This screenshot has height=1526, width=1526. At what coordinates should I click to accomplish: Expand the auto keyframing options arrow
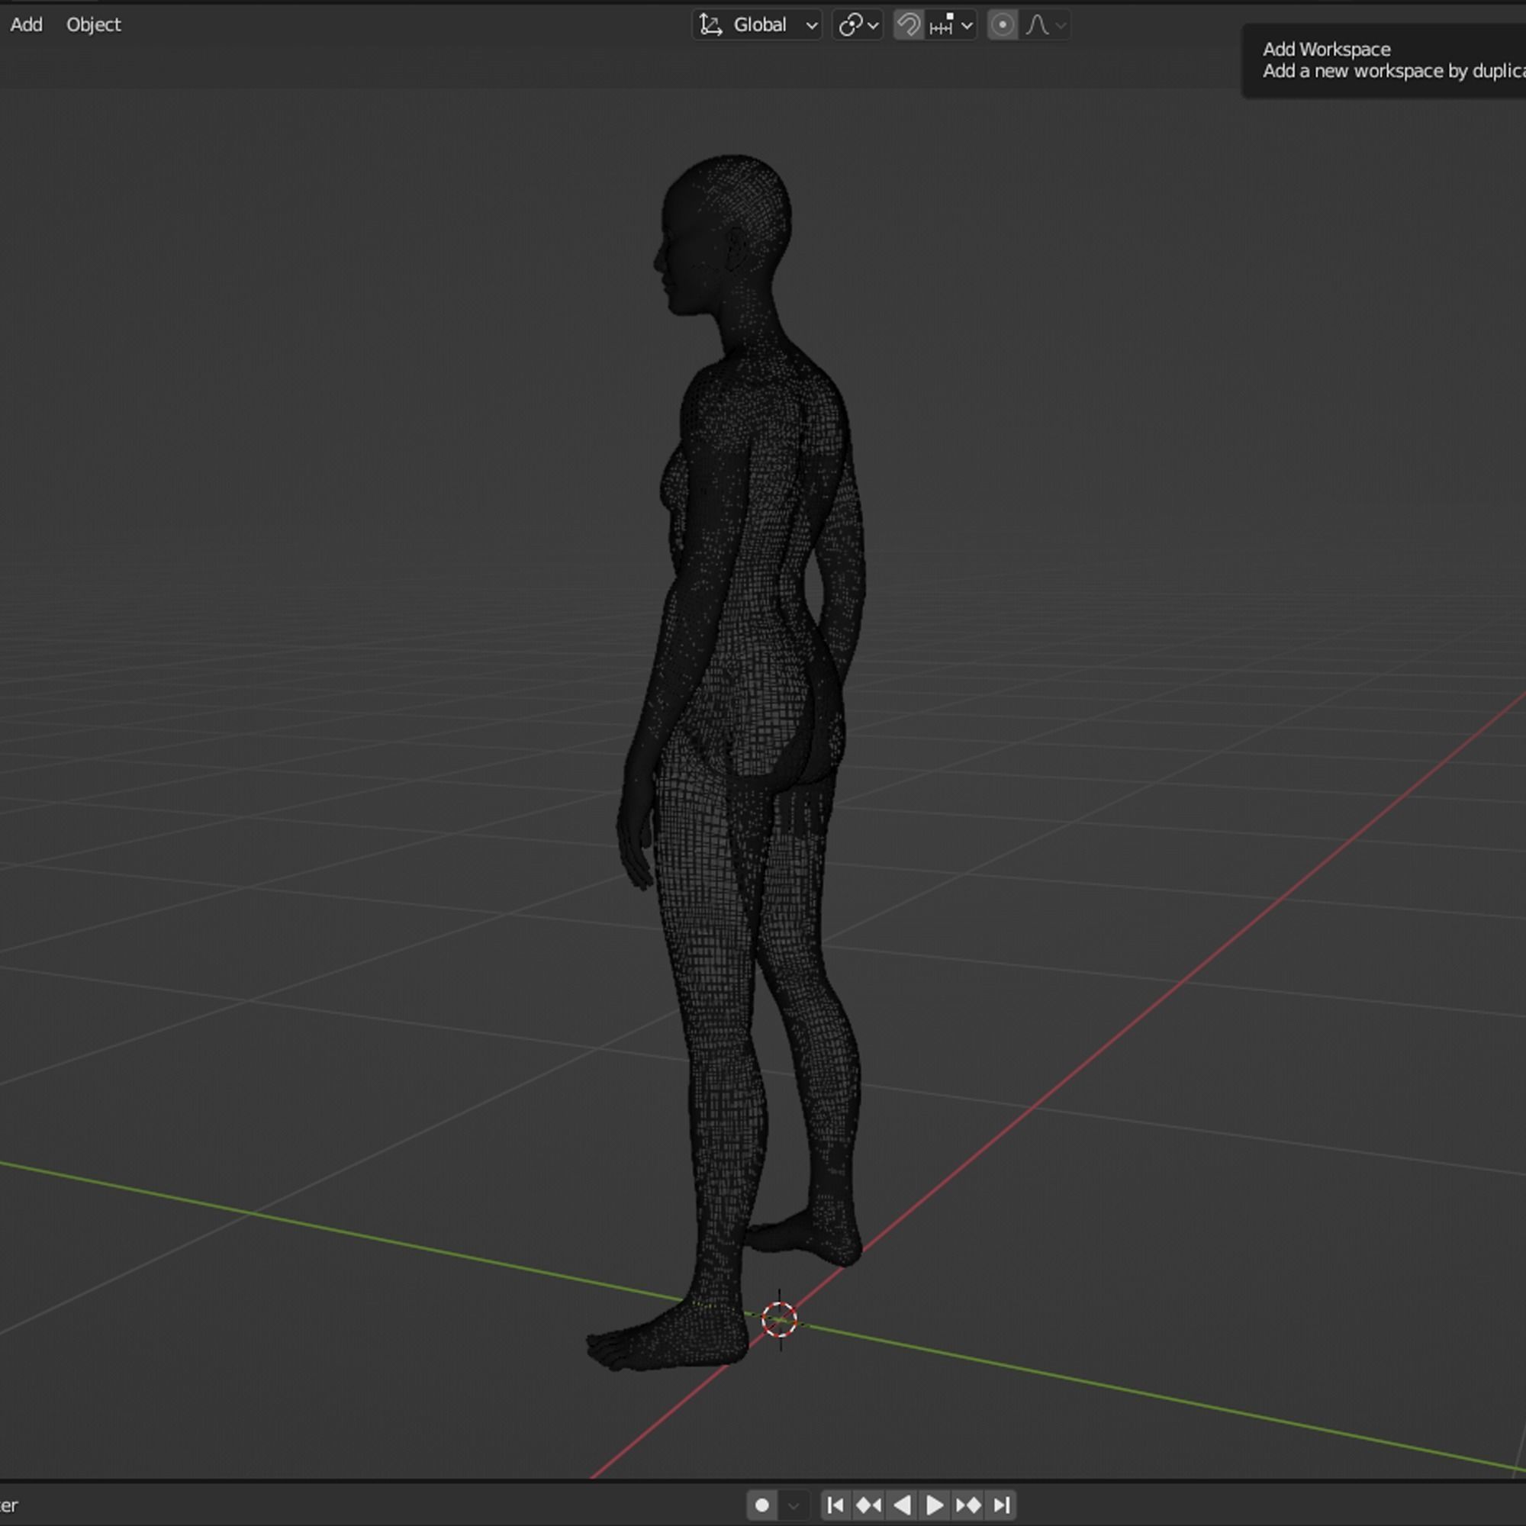pyautogui.click(x=794, y=1505)
